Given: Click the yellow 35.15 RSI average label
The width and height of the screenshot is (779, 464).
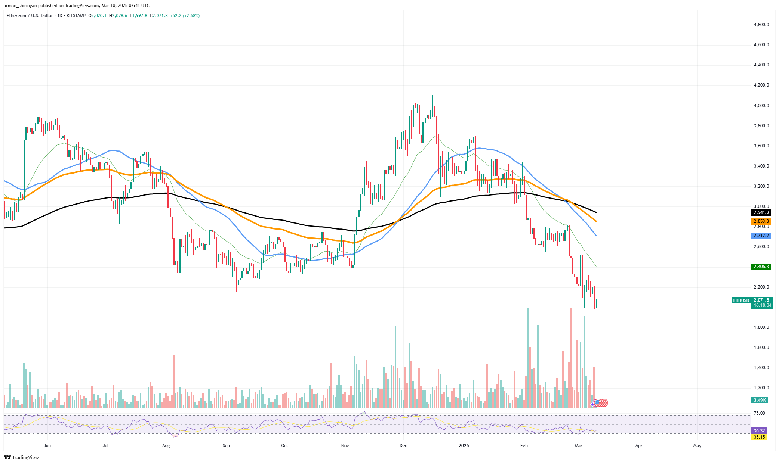Looking at the screenshot, I should [x=759, y=437].
